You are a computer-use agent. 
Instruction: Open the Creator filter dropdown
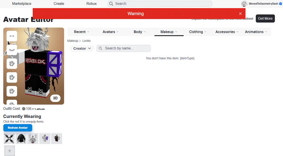coord(82,48)
